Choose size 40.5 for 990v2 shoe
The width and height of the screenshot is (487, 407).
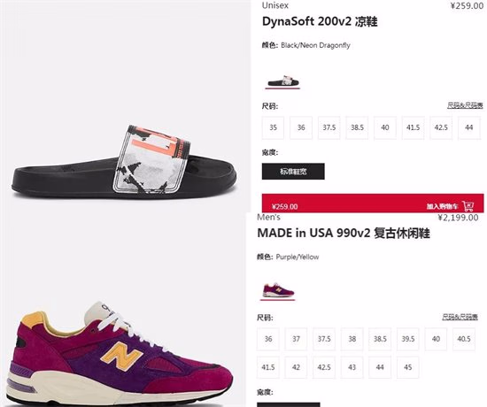(x=464, y=339)
